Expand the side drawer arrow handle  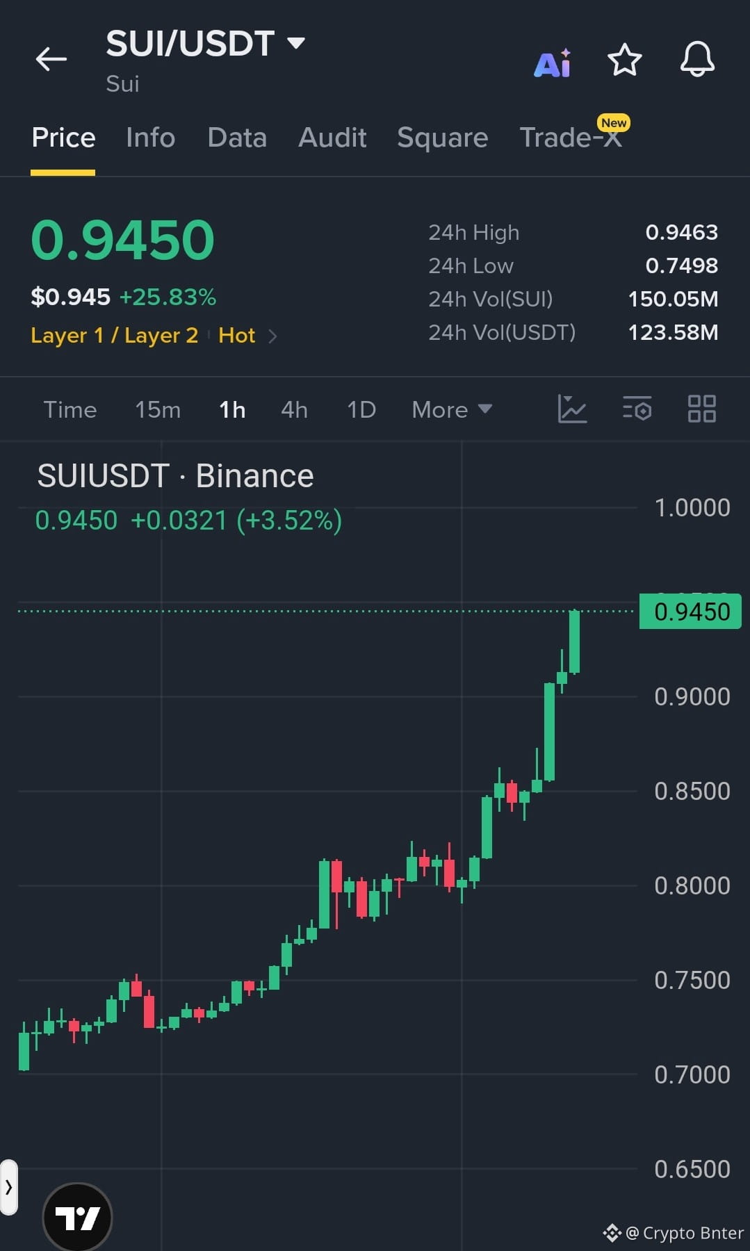pos(8,1187)
